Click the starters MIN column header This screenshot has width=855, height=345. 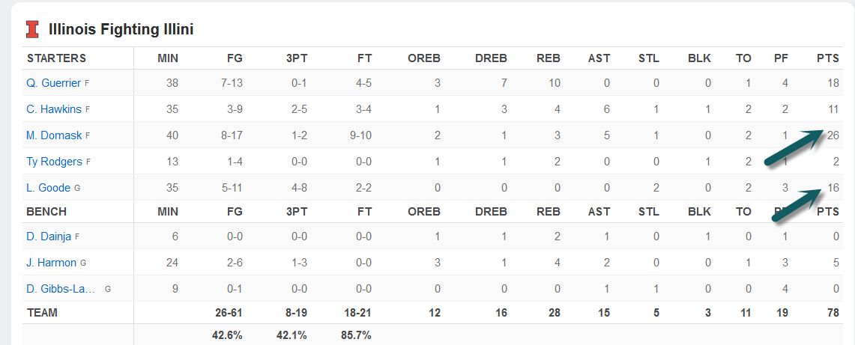click(168, 58)
